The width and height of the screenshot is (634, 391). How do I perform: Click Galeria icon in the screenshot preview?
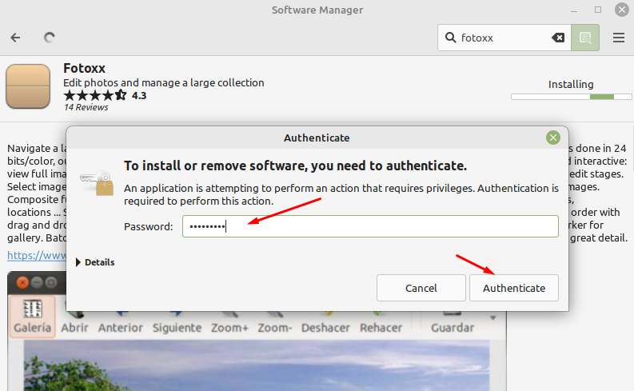pos(32,317)
